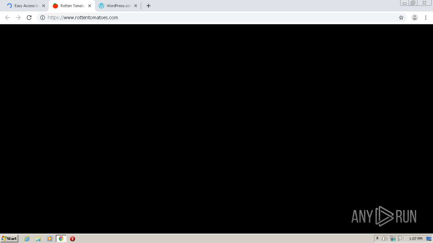The width and height of the screenshot is (433, 243).
Task: Close the WordPress.com tab
Action: [136, 6]
